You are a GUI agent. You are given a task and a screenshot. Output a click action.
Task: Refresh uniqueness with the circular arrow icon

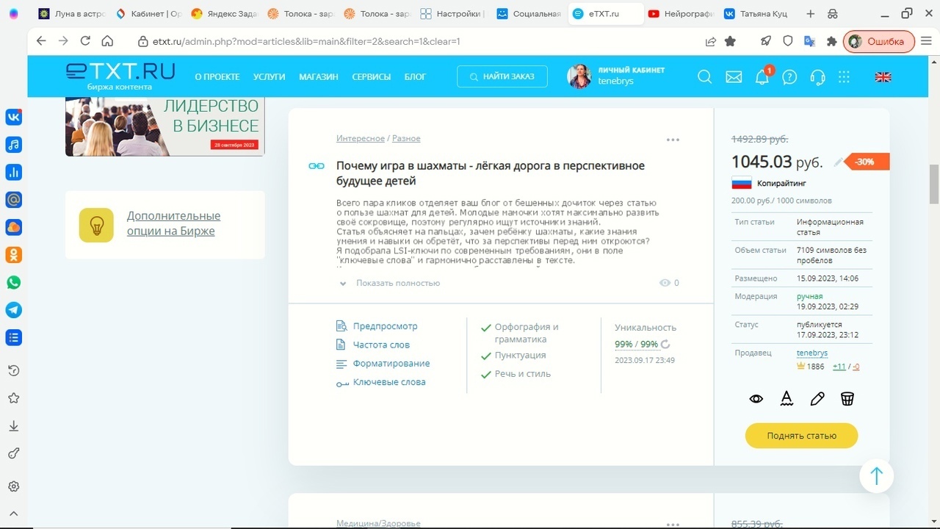coord(665,344)
